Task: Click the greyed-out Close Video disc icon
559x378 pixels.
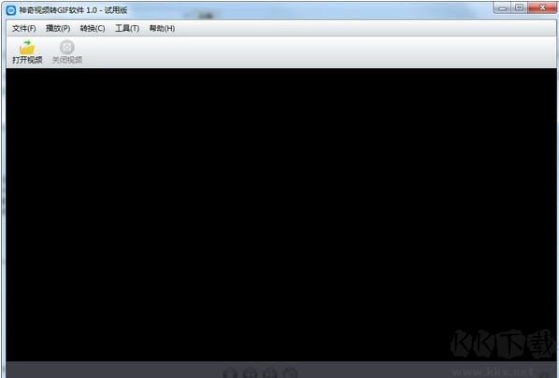Action: [x=66, y=48]
